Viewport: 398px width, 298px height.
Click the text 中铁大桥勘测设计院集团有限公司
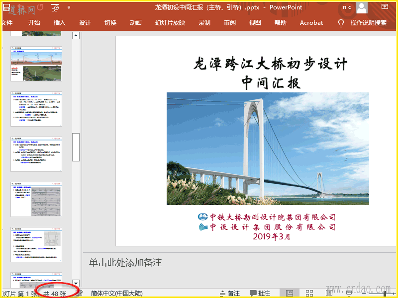[x=273, y=217]
